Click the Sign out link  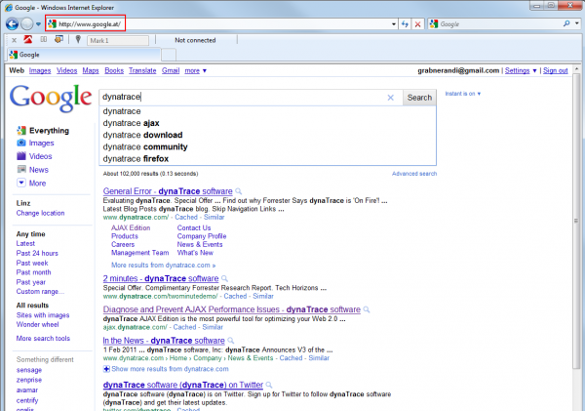pos(555,70)
